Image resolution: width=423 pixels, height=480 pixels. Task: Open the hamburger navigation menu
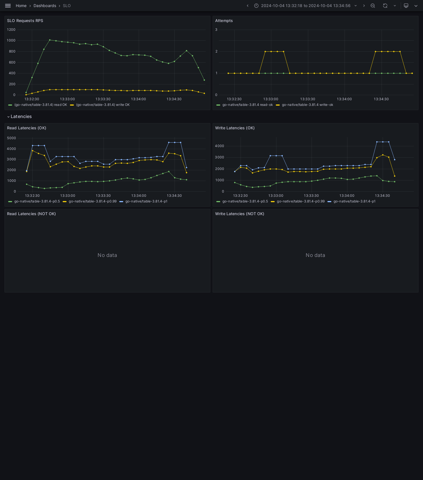coord(8,6)
